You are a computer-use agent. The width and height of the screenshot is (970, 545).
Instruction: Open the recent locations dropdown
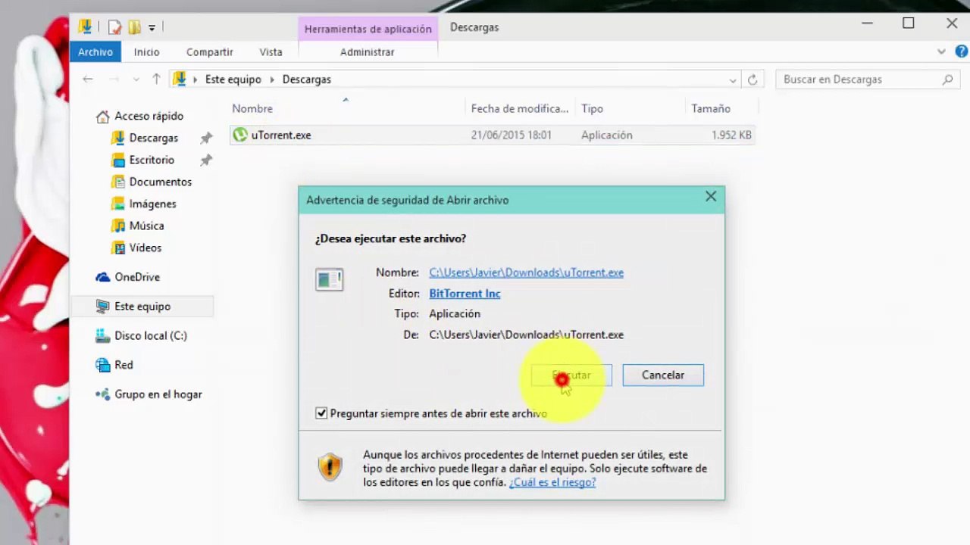coord(136,79)
